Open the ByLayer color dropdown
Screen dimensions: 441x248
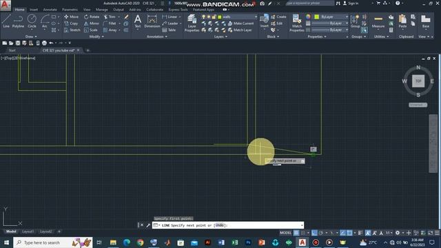pos(331,17)
